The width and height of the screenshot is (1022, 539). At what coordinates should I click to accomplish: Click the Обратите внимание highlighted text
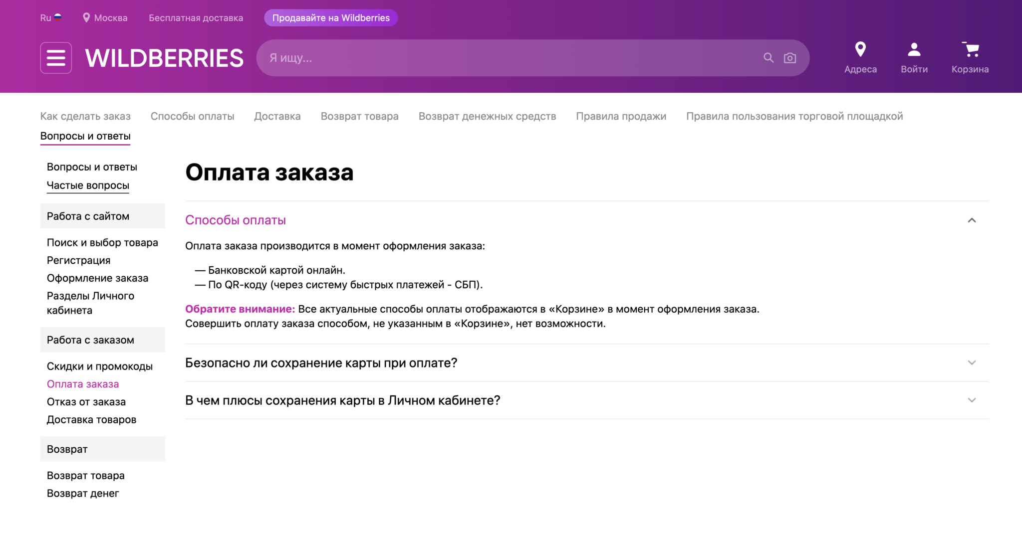click(x=240, y=309)
